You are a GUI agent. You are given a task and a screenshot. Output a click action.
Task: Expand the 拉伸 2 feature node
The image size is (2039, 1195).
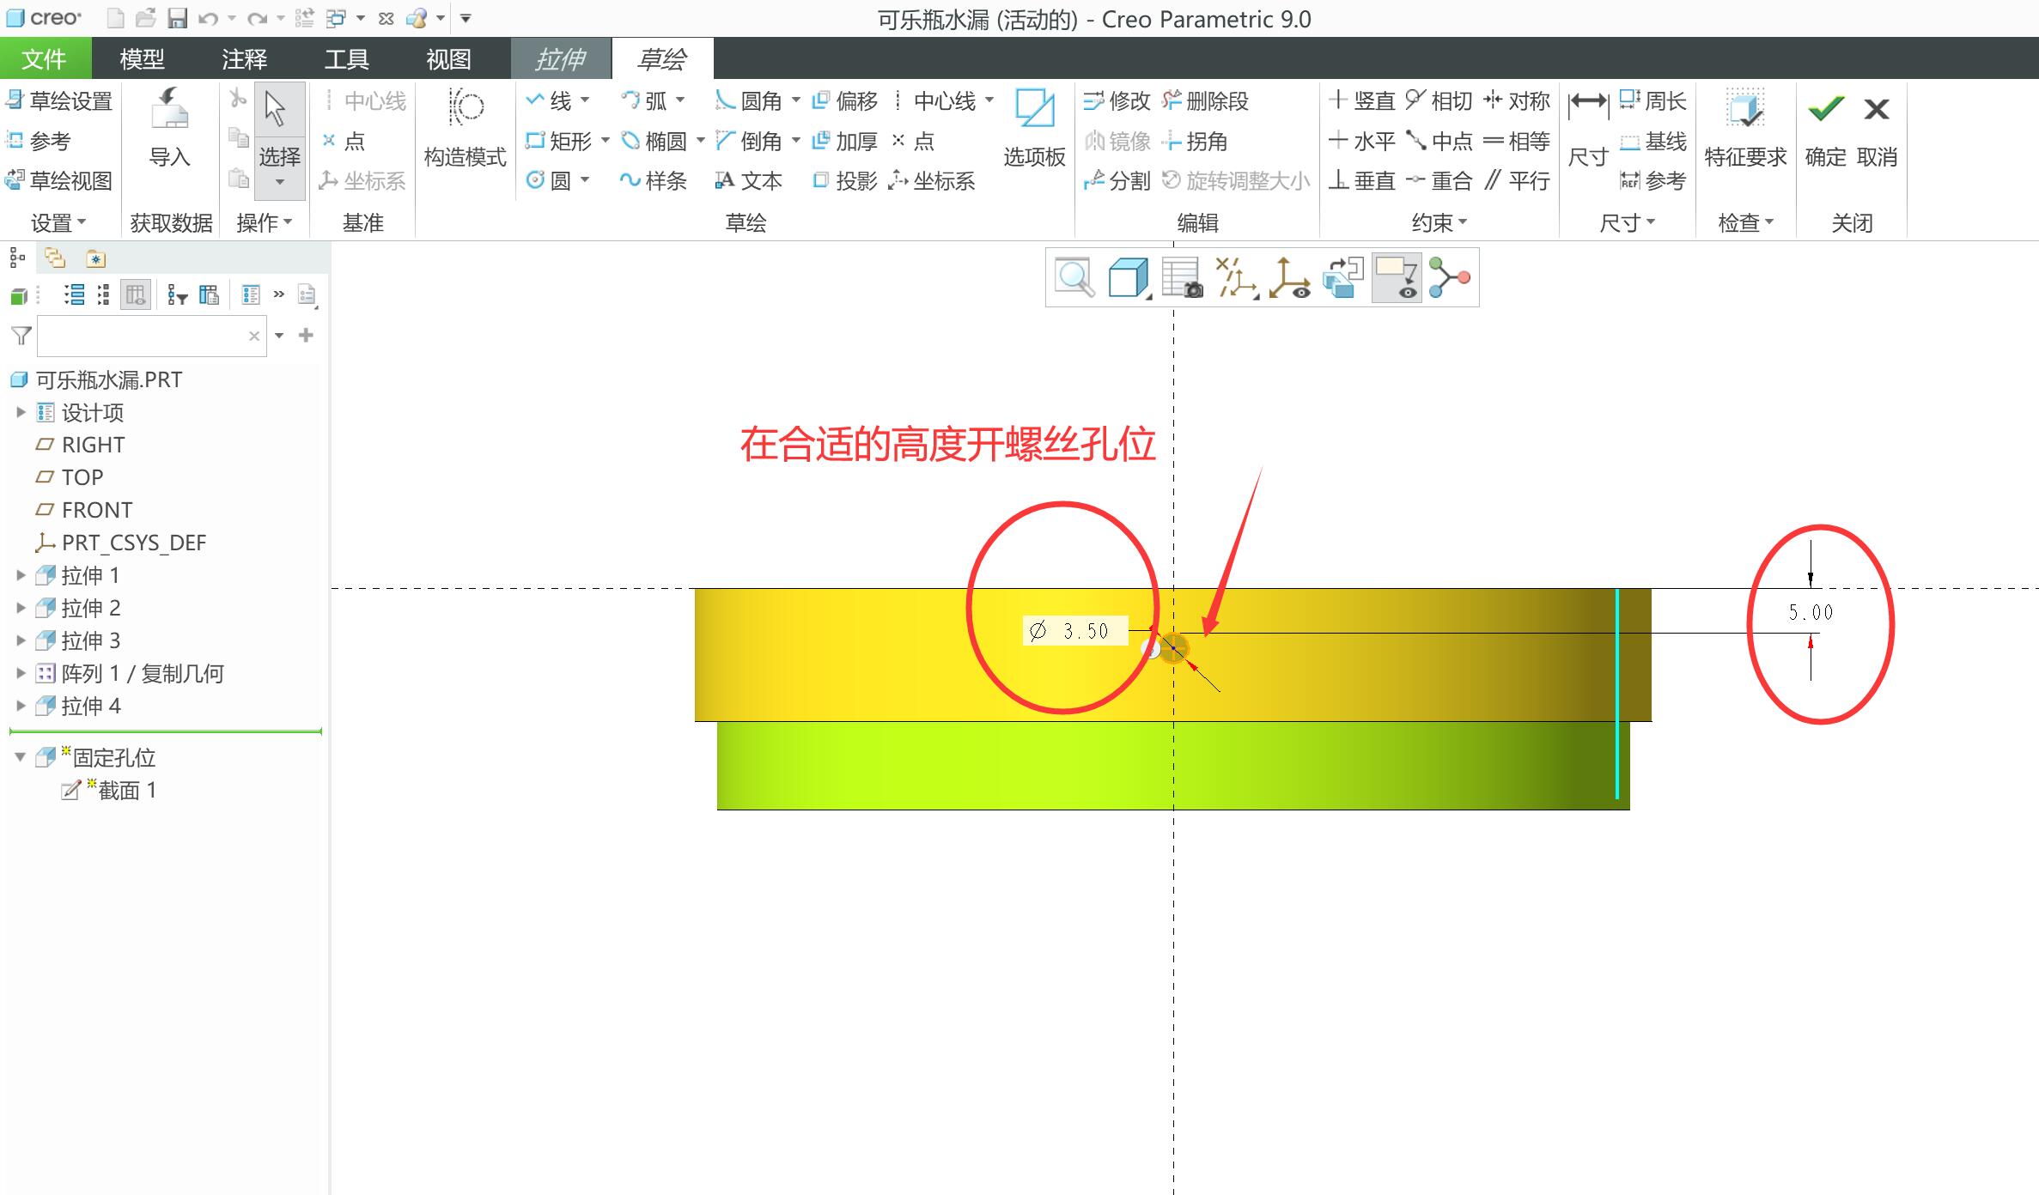coord(21,608)
